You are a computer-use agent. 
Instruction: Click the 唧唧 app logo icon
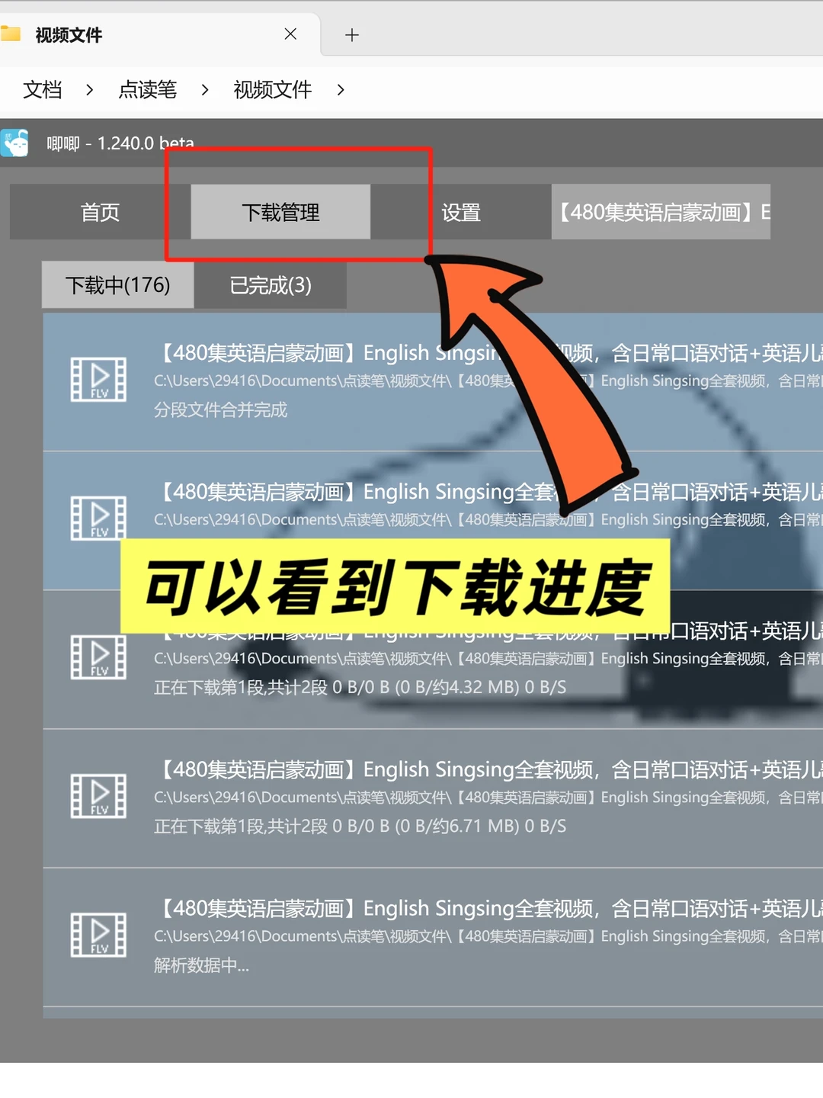click(16, 143)
